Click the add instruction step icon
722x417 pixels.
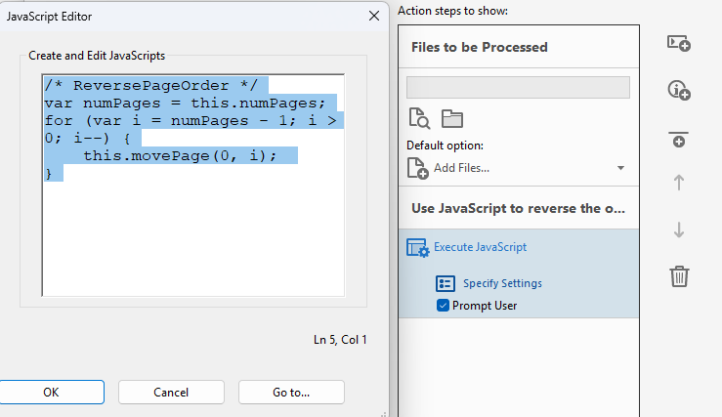point(679,43)
